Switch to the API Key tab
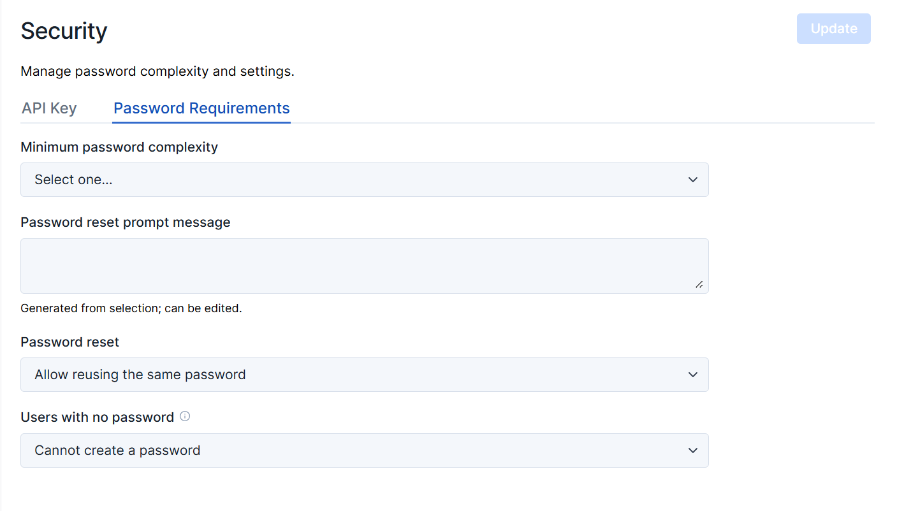The height and width of the screenshot is (511, 897). tap(49, 108)
